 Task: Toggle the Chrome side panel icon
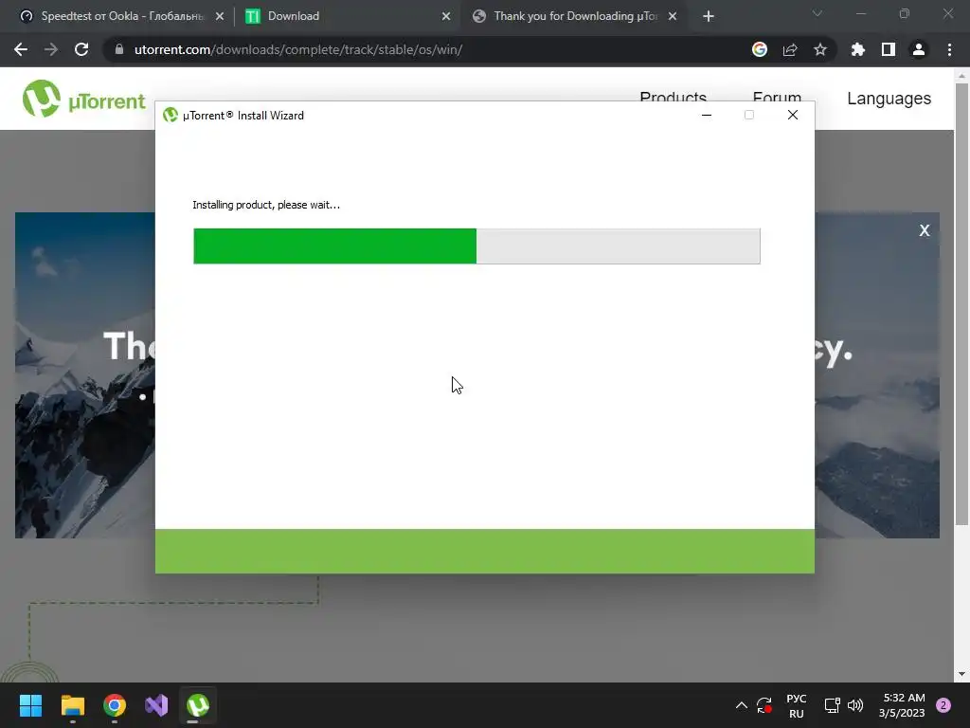pos(889,49)
